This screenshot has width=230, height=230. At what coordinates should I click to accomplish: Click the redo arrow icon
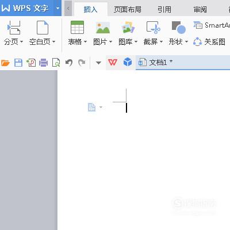(x=82, y=63)
